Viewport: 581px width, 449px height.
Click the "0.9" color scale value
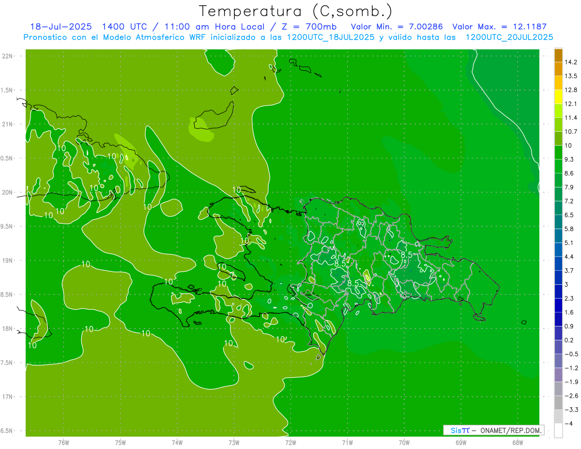coord(569,326)
